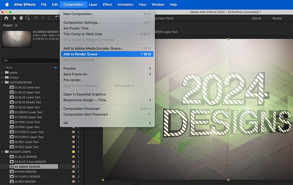This screenshot has height=185, width=293.
Task: Select the Hand tool
Action: pos(21,18)
